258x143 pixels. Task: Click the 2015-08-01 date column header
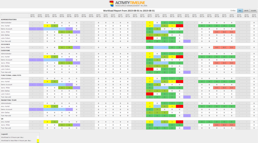click(x=33, y=15)
